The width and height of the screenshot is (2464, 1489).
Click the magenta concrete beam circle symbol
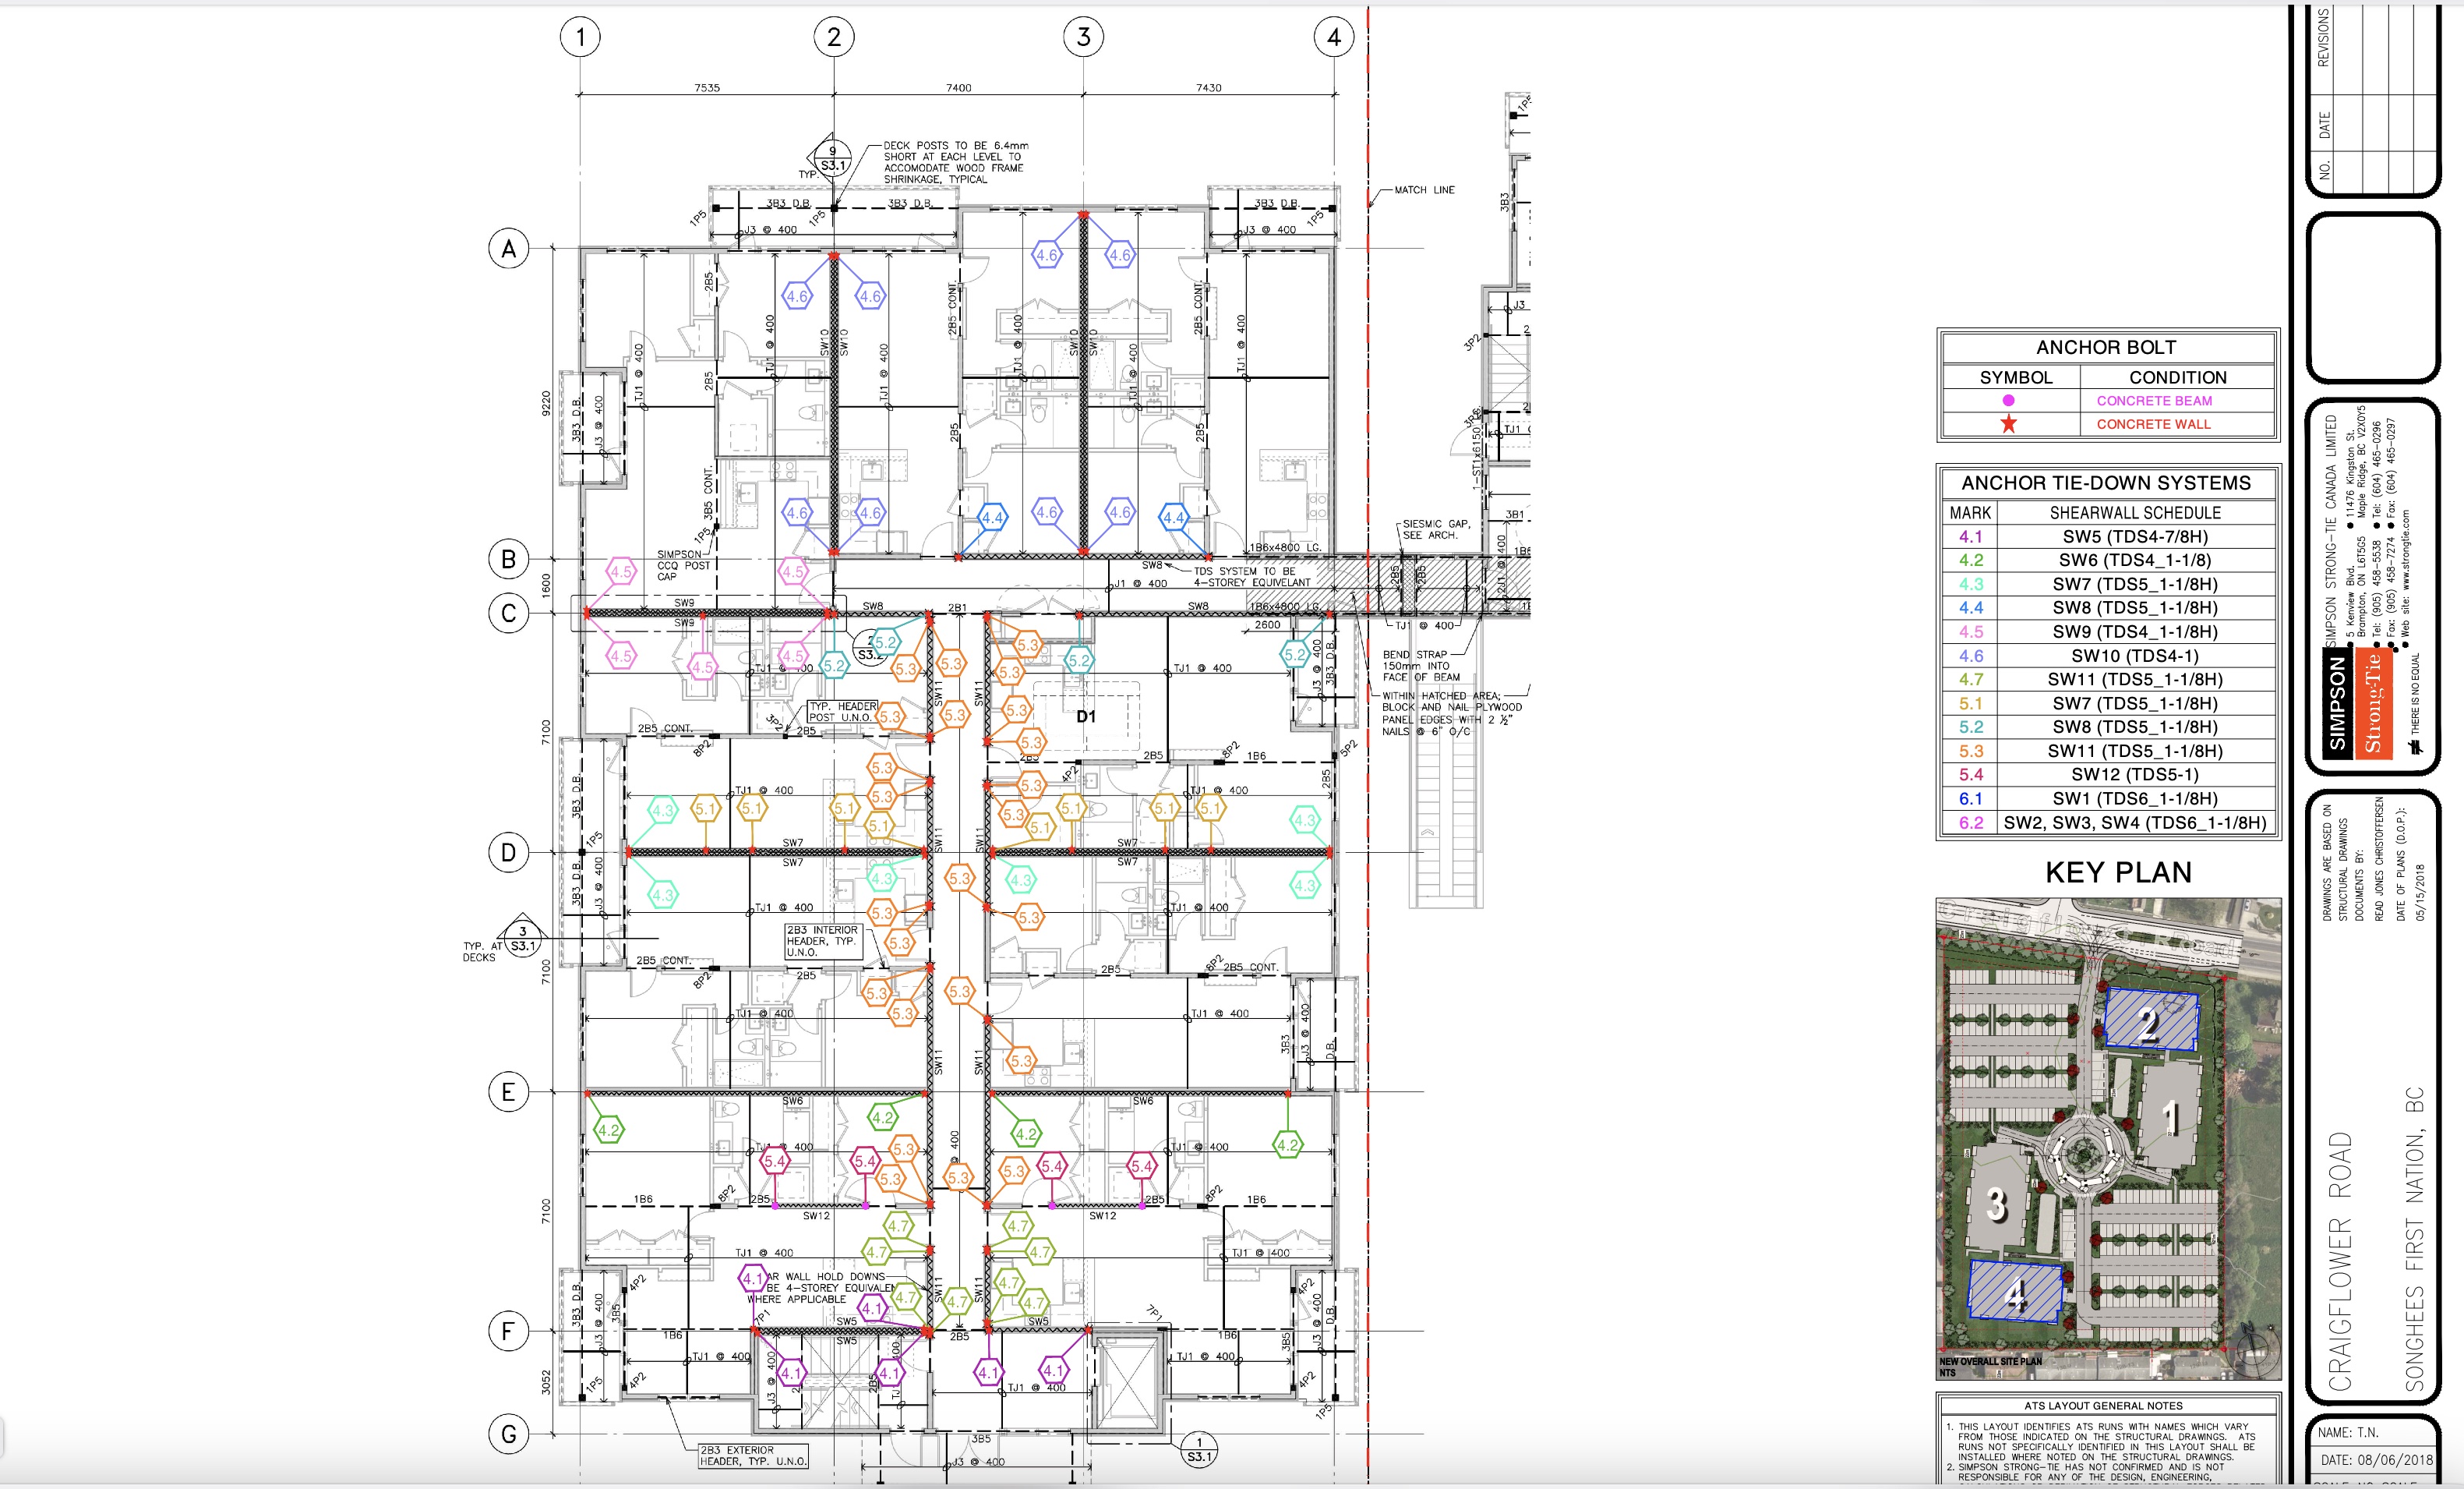[2008, 400]
